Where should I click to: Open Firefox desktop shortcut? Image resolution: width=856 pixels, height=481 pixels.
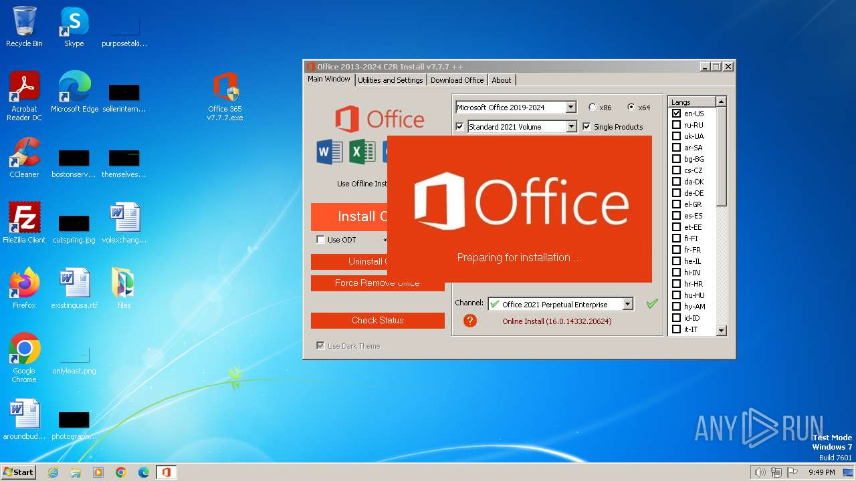click(x=25, y=289)
